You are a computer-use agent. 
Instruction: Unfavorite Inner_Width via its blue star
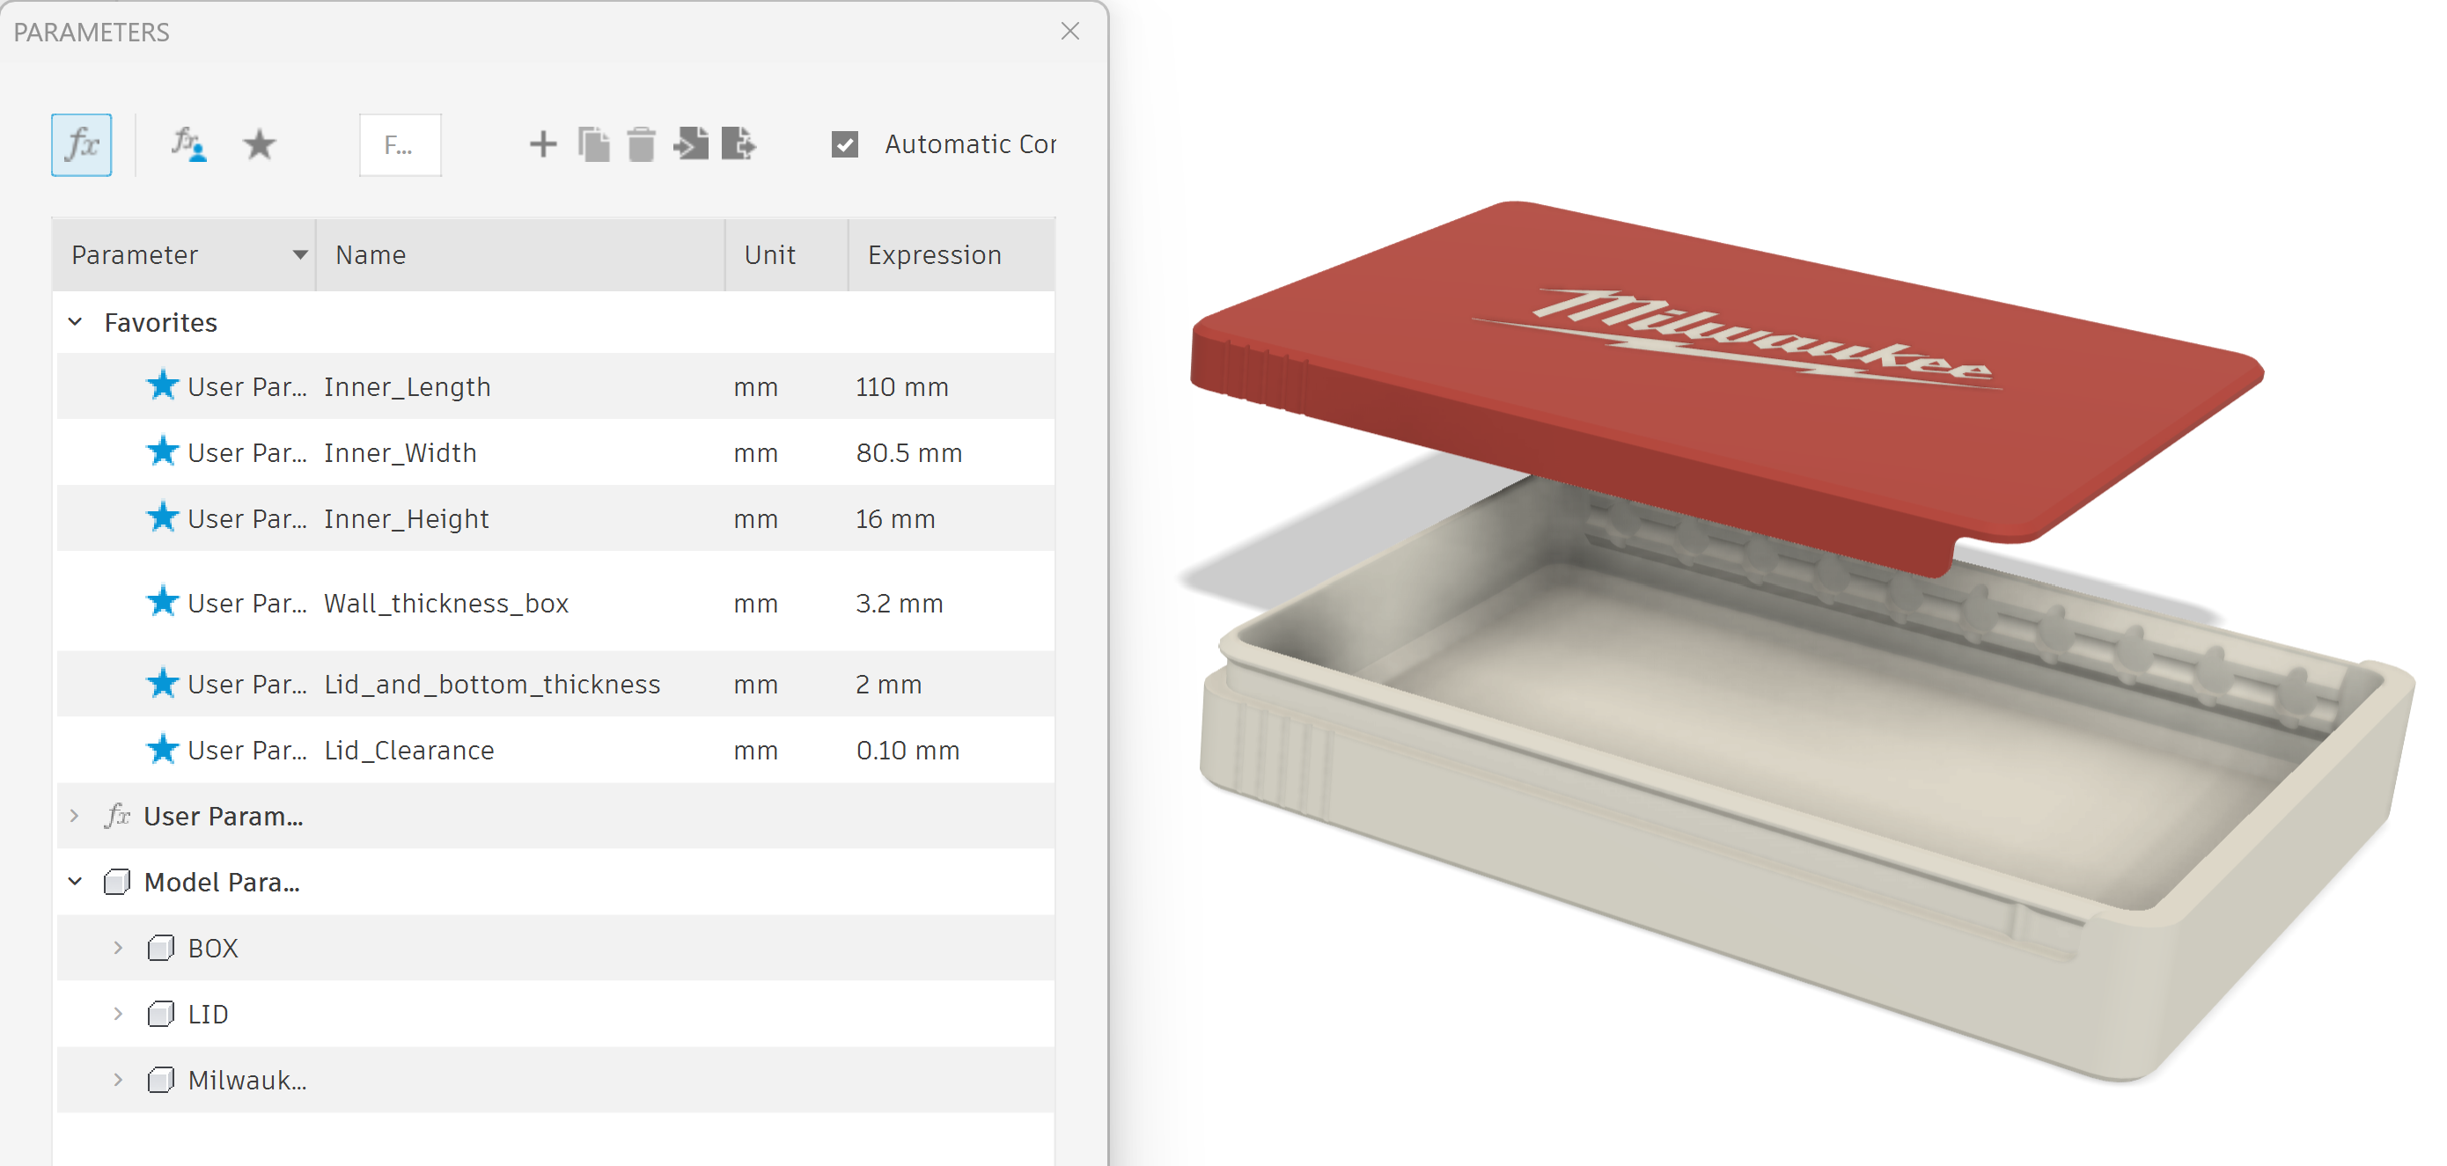point(163,452)
